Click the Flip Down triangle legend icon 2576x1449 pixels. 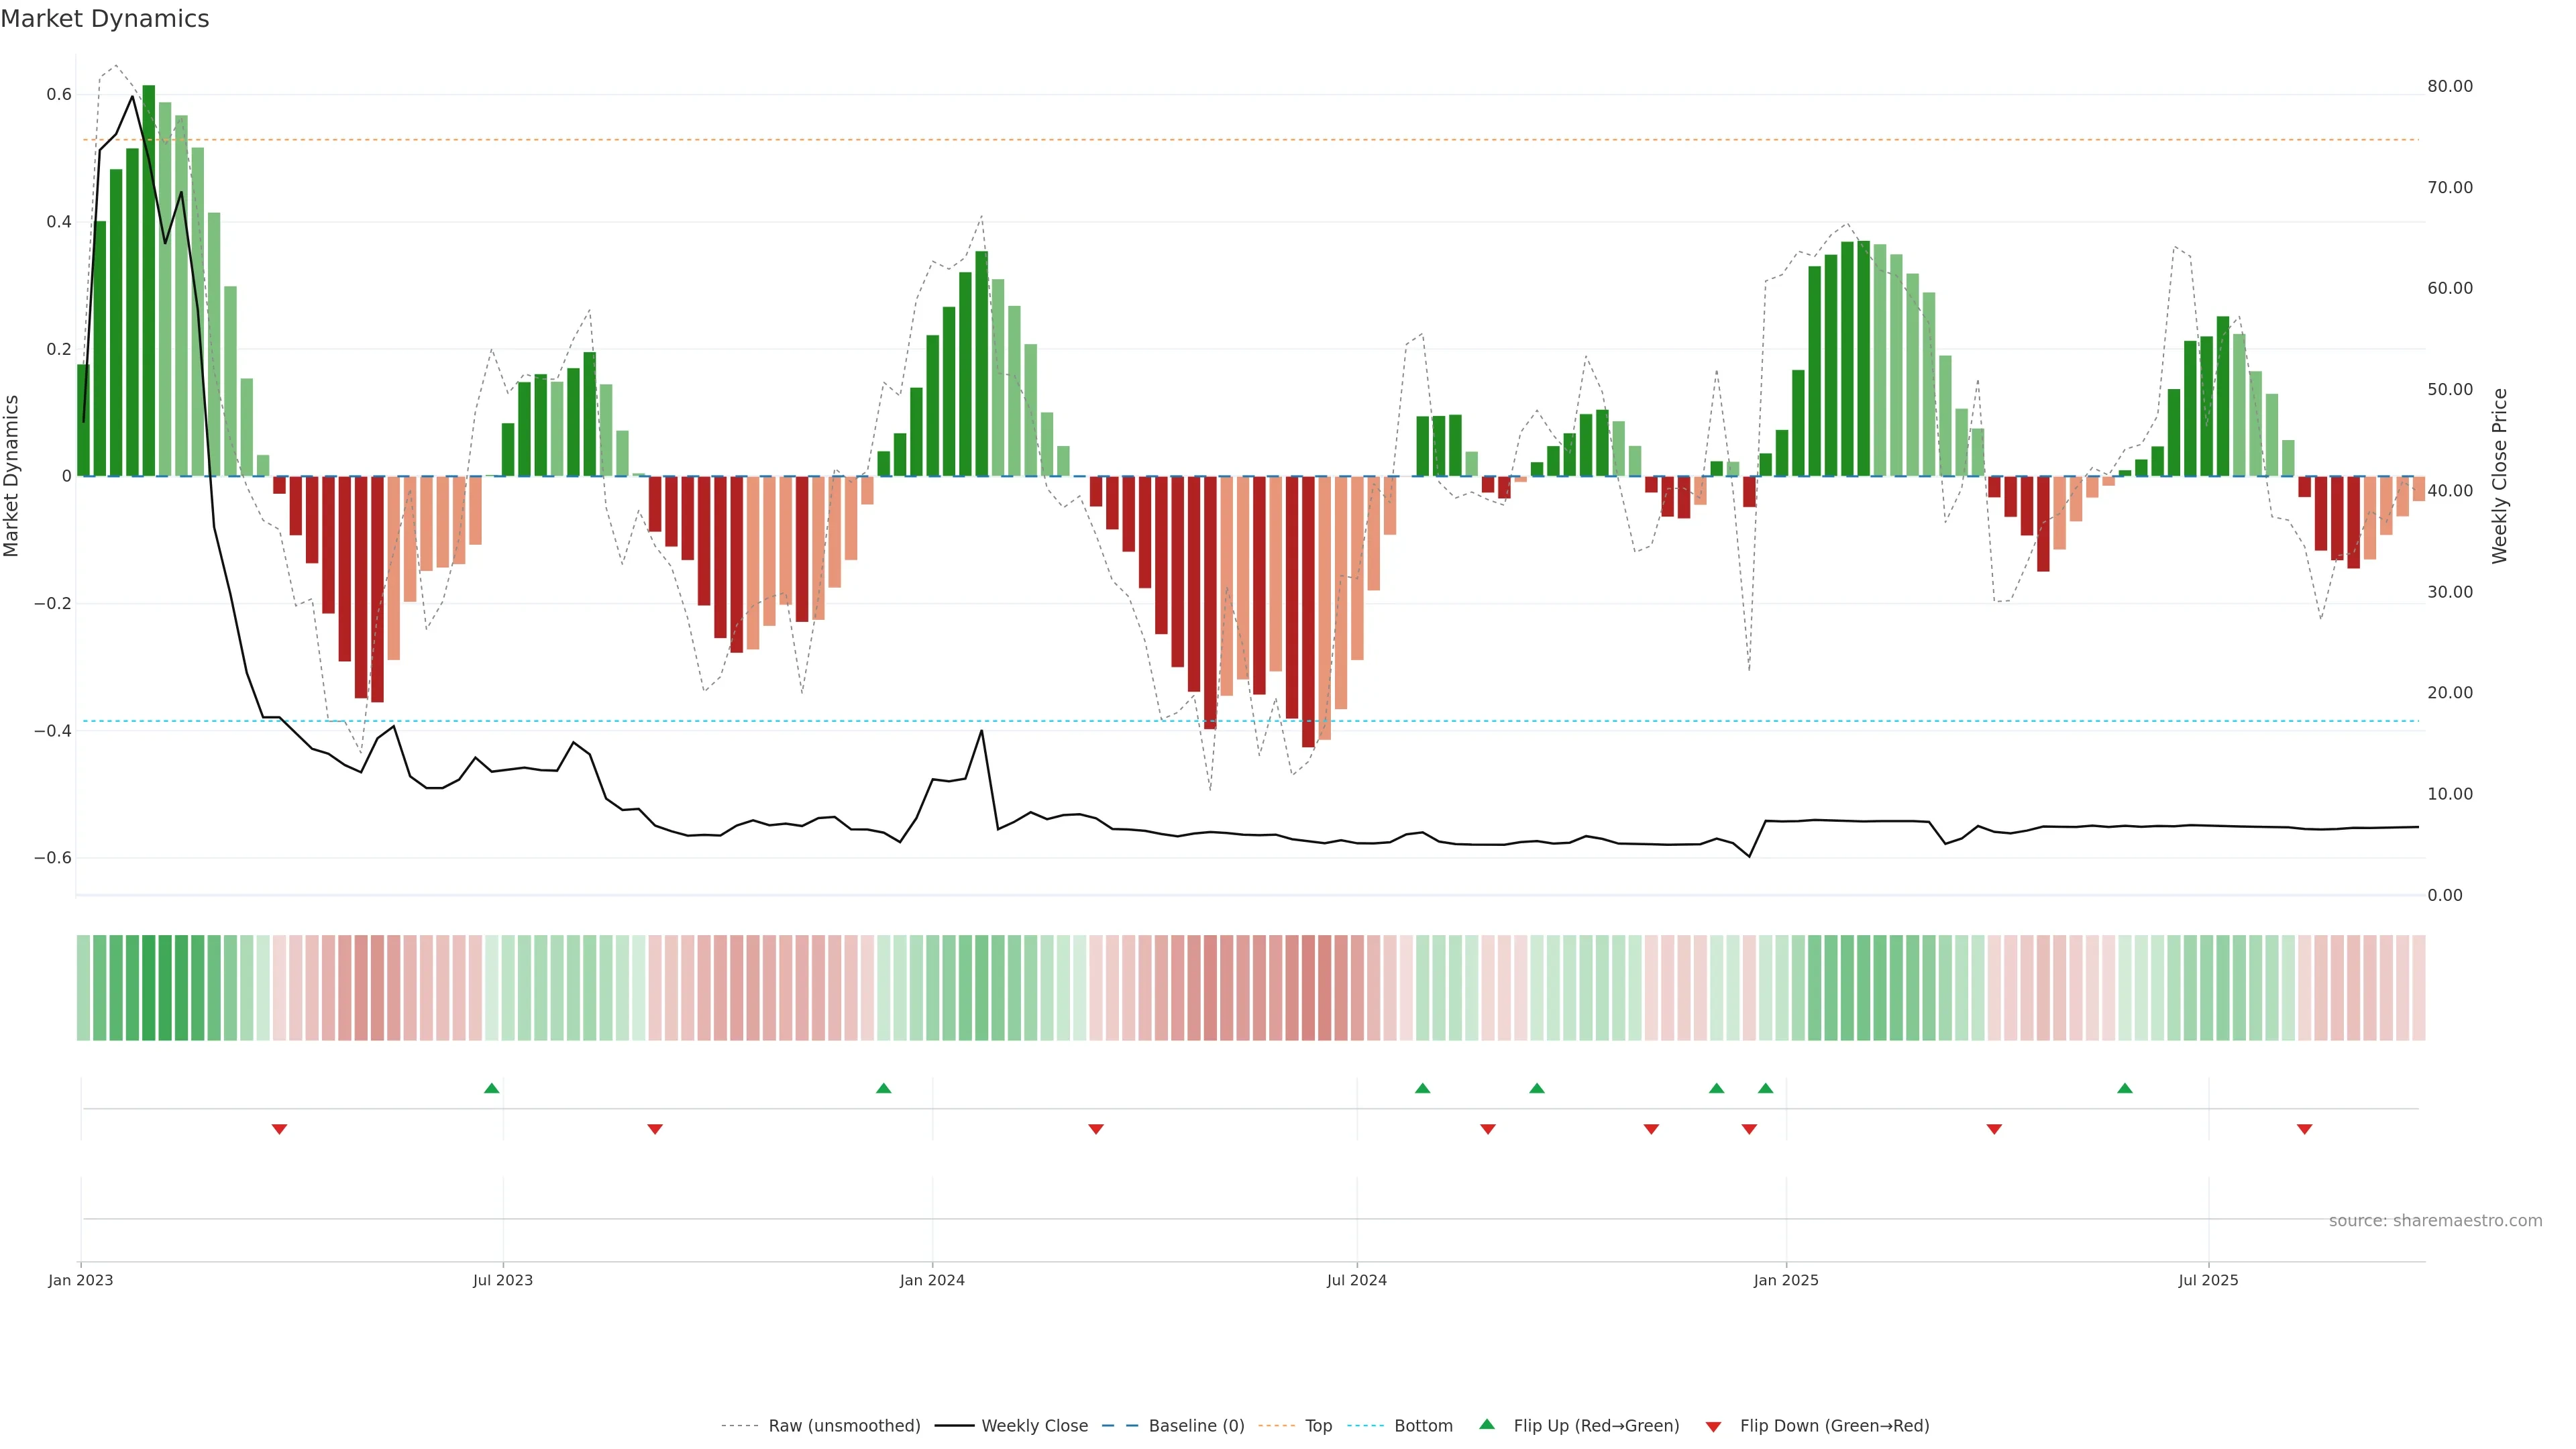click(1713, 1426)
